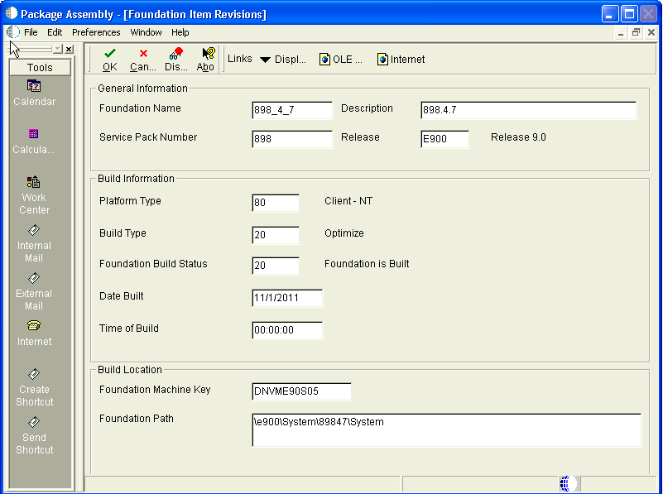
Task: Click the Create Shortcut icon
Action: [34, 374]
